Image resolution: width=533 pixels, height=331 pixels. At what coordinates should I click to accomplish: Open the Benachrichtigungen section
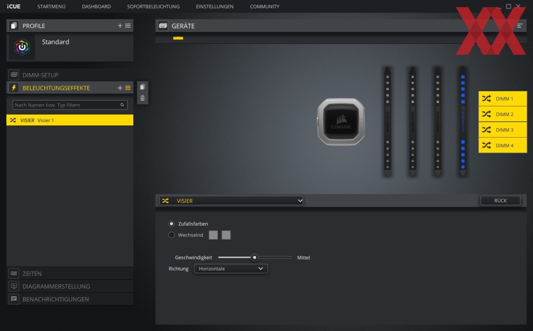(70, 299)
